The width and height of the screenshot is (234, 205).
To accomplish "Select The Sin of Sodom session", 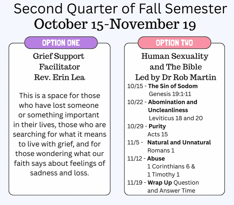I will (x=172, y=86).
